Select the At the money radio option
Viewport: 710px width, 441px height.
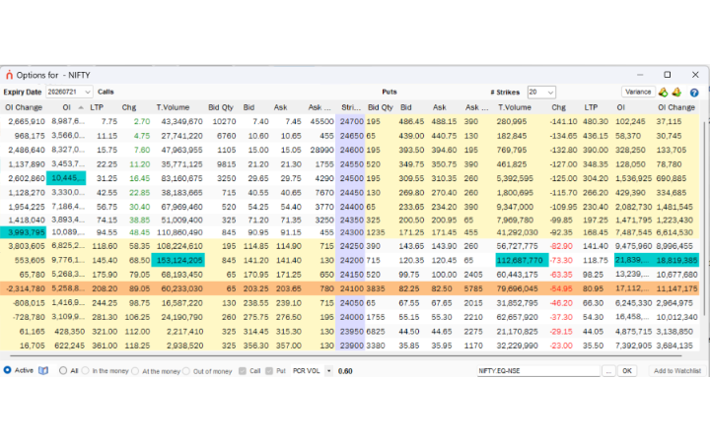(135, 371)
